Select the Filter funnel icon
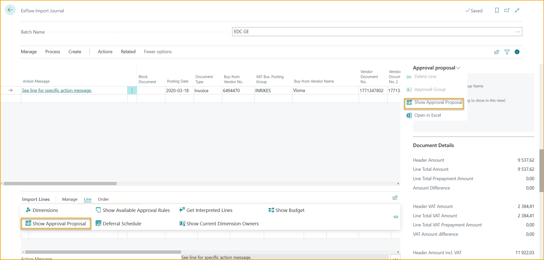 point(507,52)
